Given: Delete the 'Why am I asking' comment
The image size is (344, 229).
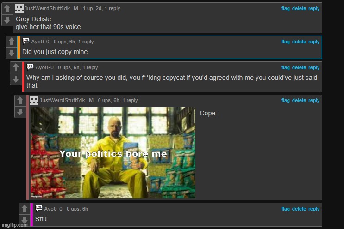Looking at the screenshot, I should (x=299, y=67).
